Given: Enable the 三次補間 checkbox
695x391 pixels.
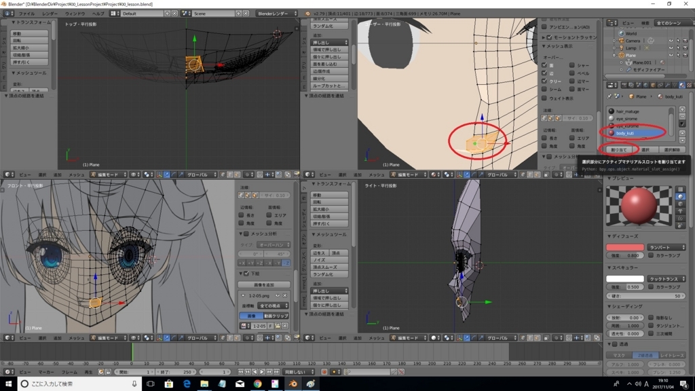Looking at the screenshot, I should coord(651,333).
